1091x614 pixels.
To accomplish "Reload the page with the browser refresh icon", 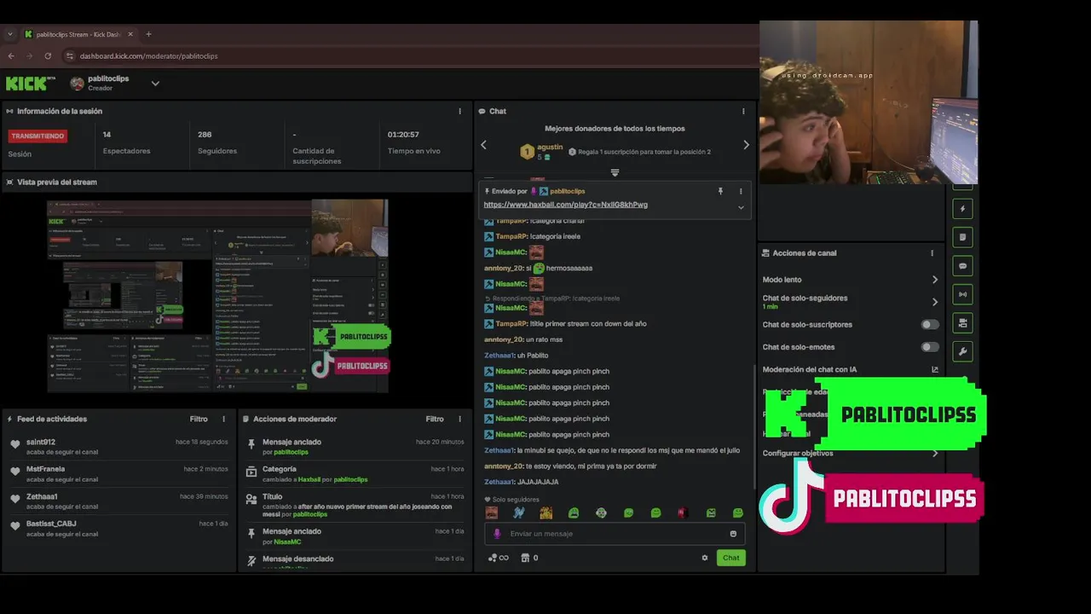I will 48,55.
